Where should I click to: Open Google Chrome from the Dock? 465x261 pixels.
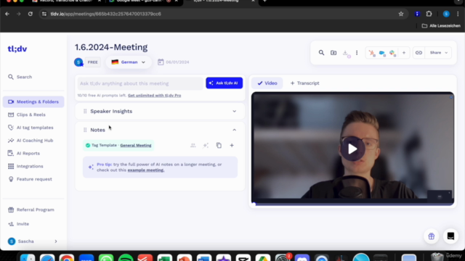(x=67, y=257)
